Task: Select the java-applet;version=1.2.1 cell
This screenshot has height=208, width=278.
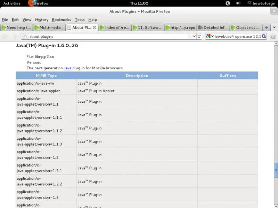Action: 46,168
